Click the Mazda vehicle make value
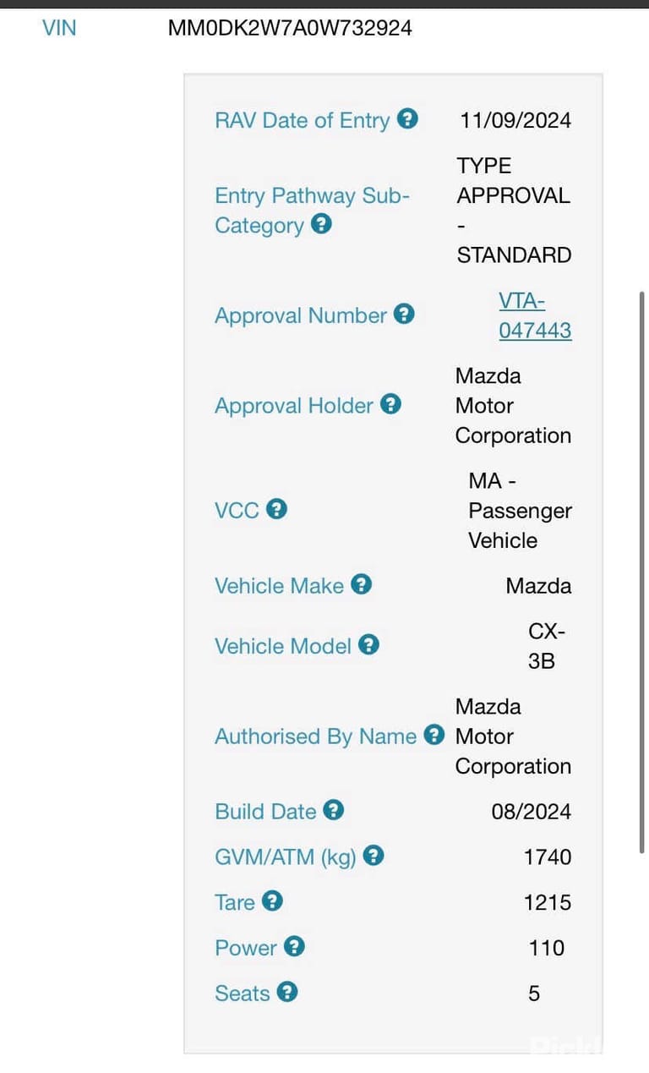Image resolution: width=649 pixels, height=1073 pixels. pos(539,586)
